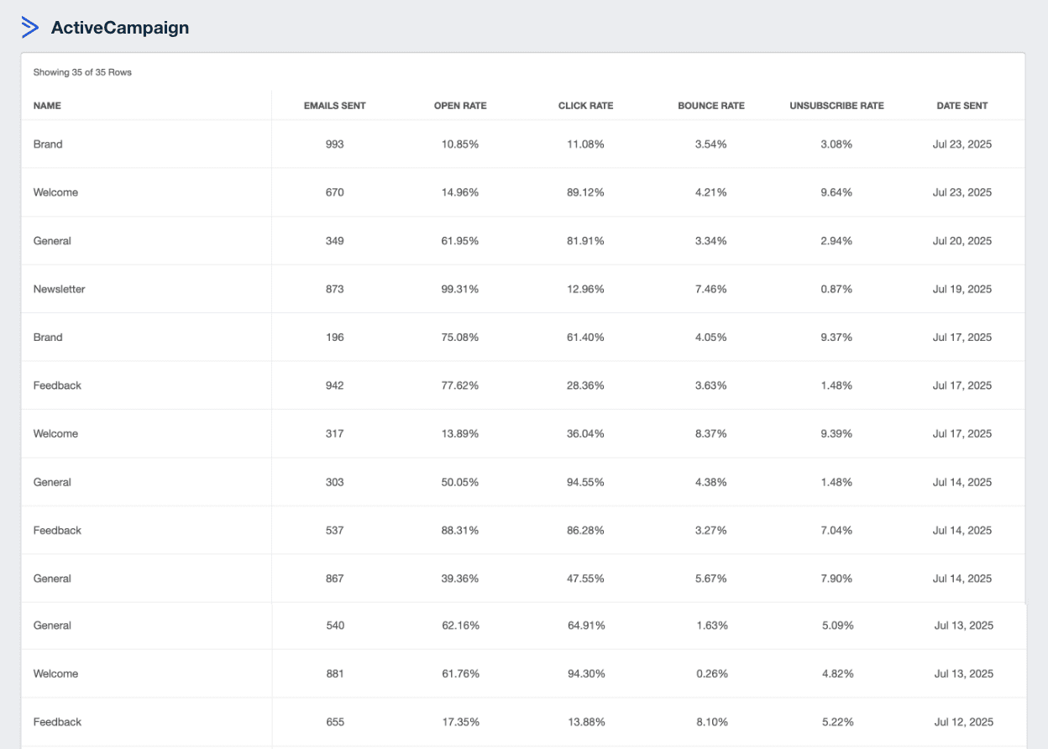Select the Welcome campaign sent Jul 23

click(x=55, y=192)
